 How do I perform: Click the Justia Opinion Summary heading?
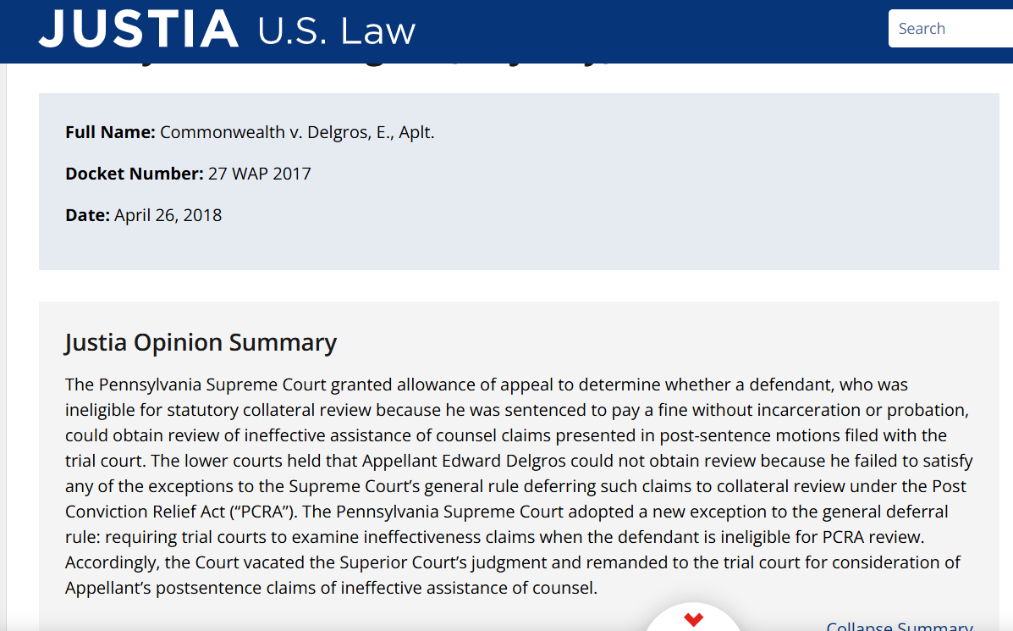(x=201, y=342)
